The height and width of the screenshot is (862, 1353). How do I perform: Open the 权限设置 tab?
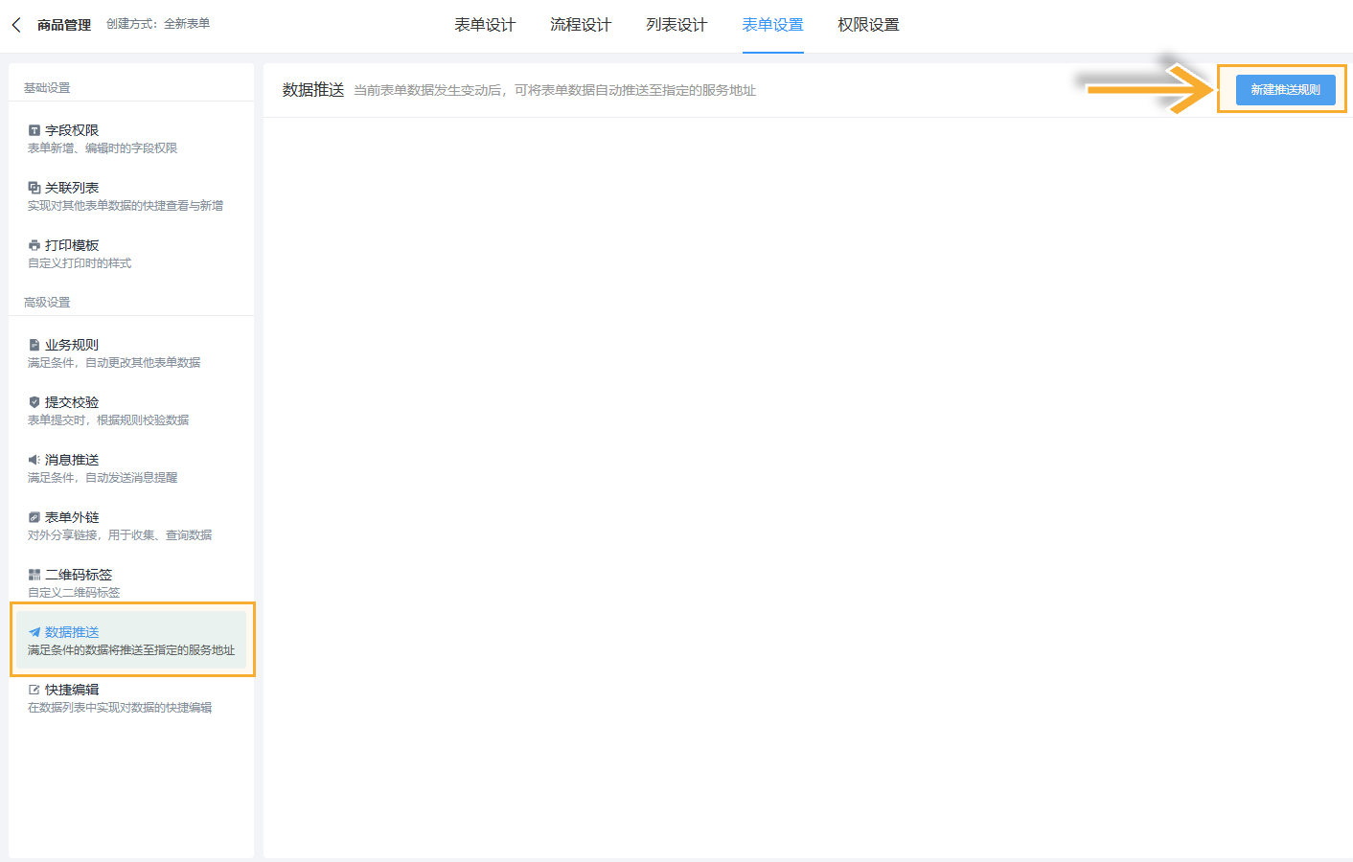867,25
